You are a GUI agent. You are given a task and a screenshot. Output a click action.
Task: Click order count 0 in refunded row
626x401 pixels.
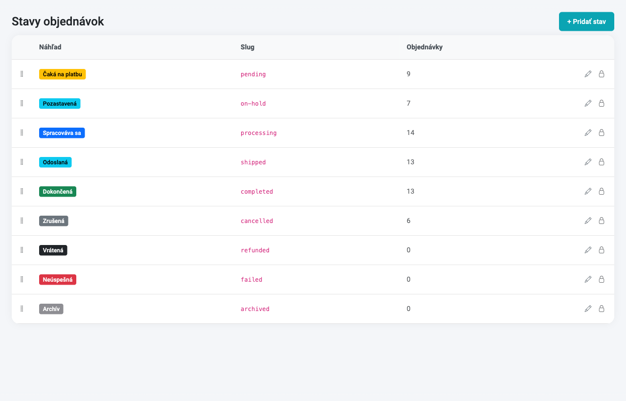click(408, 250)
